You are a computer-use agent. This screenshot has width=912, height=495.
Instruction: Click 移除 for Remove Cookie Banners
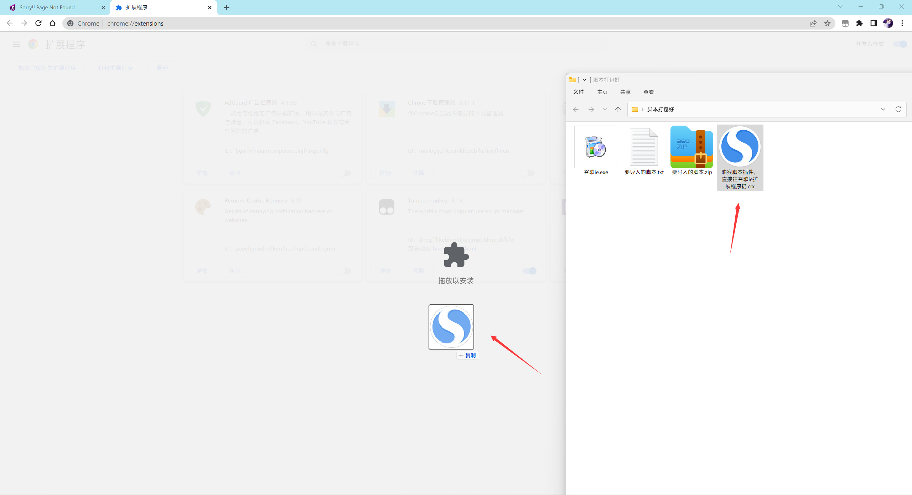pyautogui.click(x=235, y=271)
